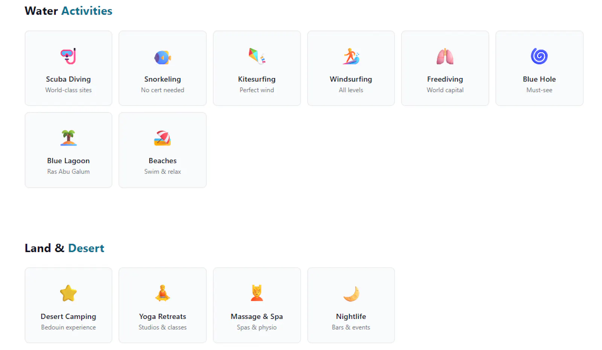Click the star icon for Desert Camping
Screen dimensions: 602x350
click(x=68, y=293)
